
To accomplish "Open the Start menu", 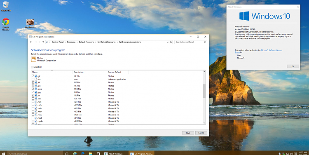I will click(3, 153).
